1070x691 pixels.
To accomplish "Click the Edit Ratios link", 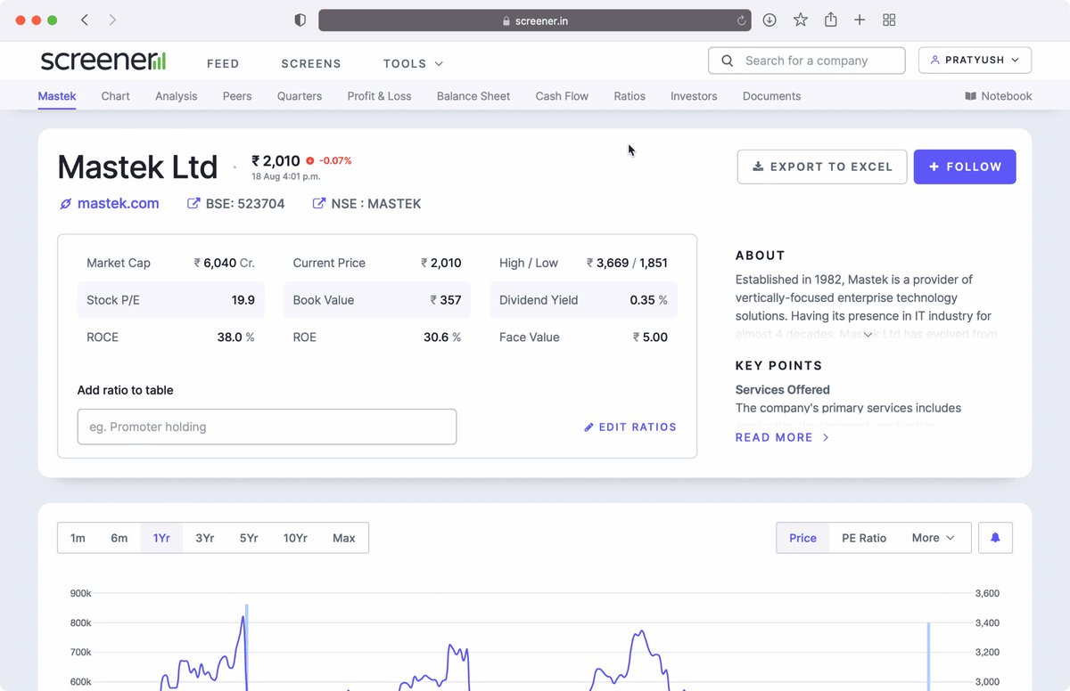I will click(x=630, y=427).
